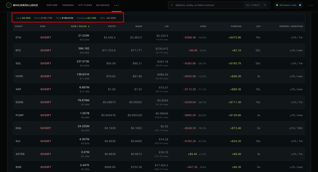Sort by the Size / Value column
318x172 pixels.
80,26
